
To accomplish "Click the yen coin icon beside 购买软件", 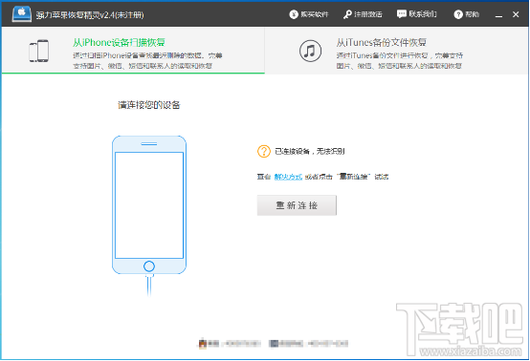I will pos(294,14).
